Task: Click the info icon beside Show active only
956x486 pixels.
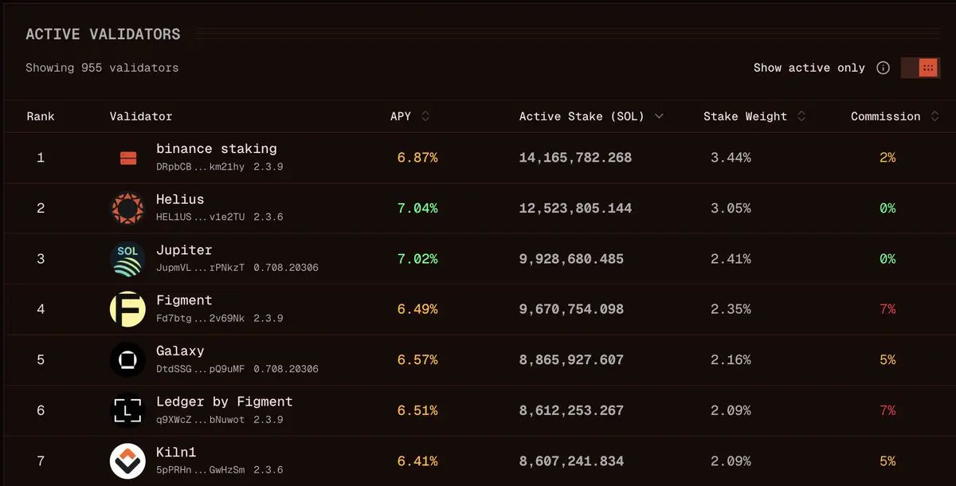Action: tap(883, 68)
